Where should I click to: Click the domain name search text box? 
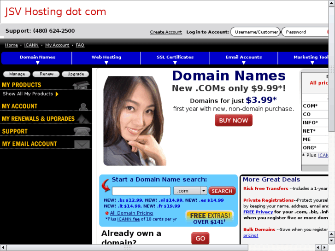pyautogui.click(x=141, y=191)
